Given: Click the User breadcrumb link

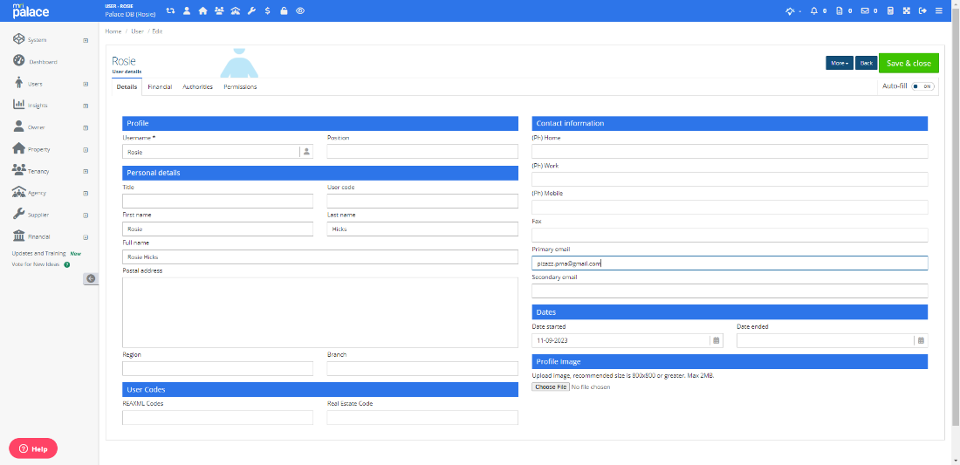Looking at the screenshot, I should [138, 31].
